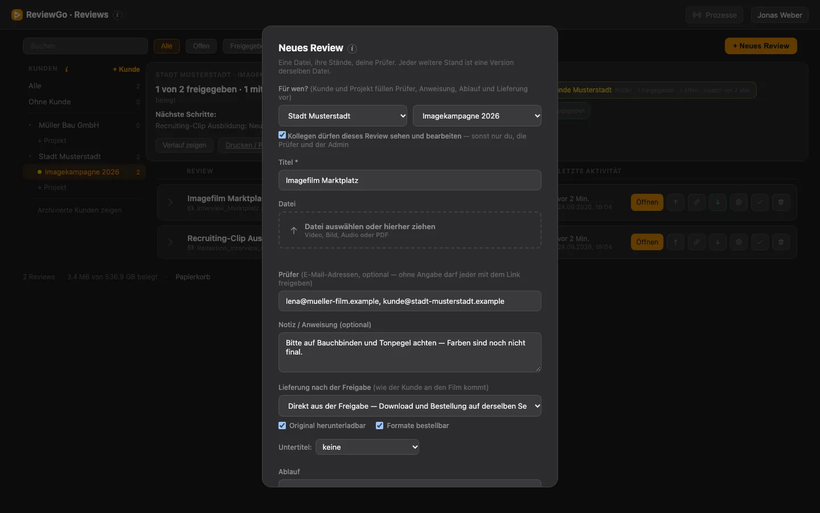Click the + Neues Review button
The image size is (820, 513).
coord(761,46)
